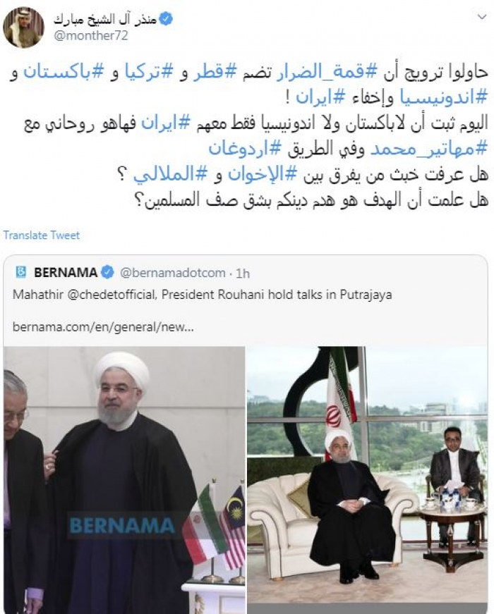Click BERNAMA's verified badge icon

coord(107,272)
